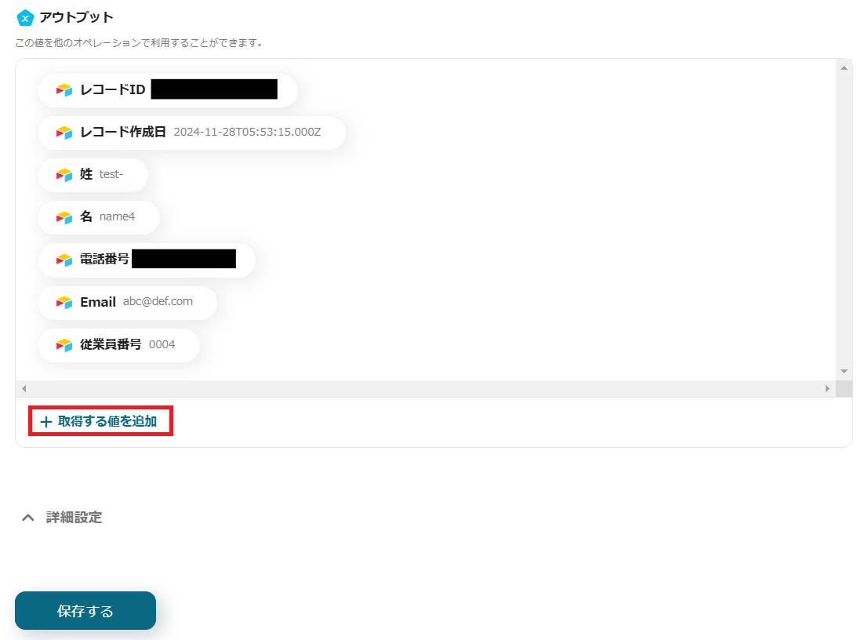Screen dimensions: 868x640
Task: Select the 従業員番号 0004 output chip
Action: [118, 345]
